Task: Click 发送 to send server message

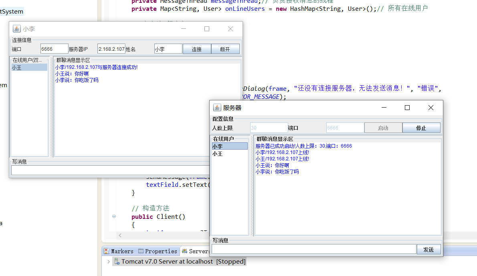Action: 428,250
